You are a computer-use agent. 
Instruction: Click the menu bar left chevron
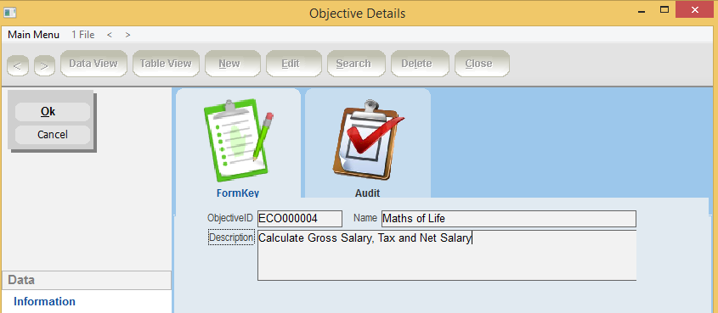(110, 35)
